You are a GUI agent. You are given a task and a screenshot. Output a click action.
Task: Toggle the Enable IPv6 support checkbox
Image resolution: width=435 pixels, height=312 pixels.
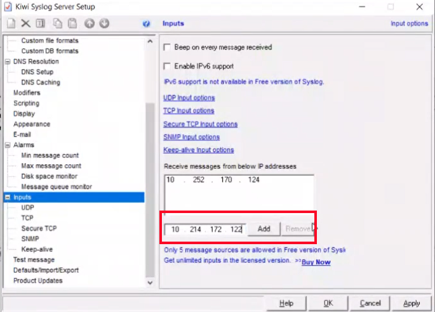pos(168,66)
